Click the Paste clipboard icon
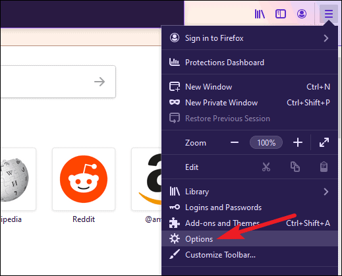 [x=324, y=167]
